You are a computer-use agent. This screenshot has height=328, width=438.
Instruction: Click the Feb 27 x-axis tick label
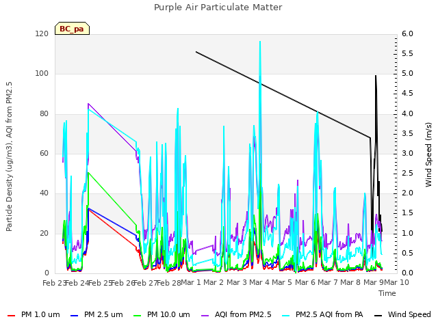(x=145, y=283)
